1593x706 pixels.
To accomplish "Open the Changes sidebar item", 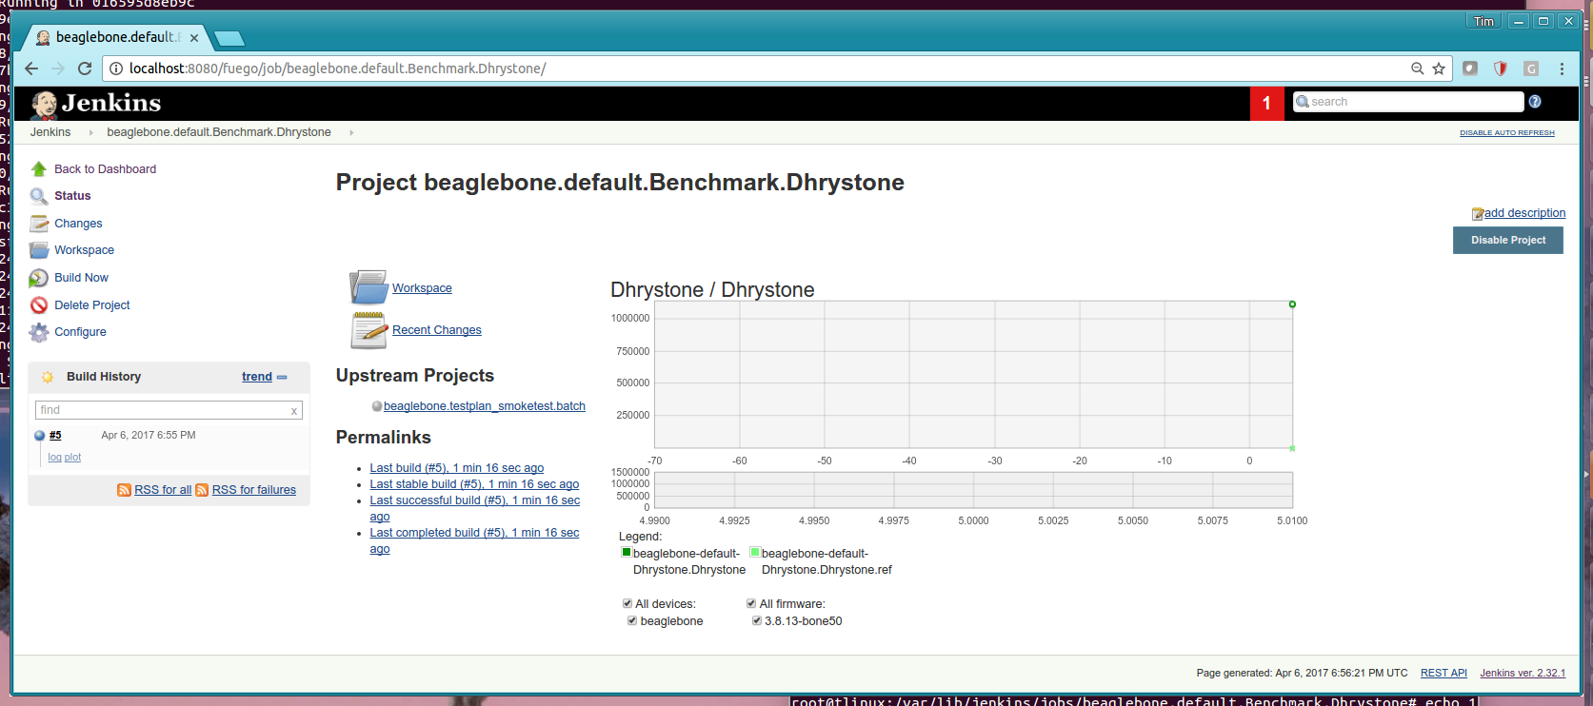I will coord(78,224).
